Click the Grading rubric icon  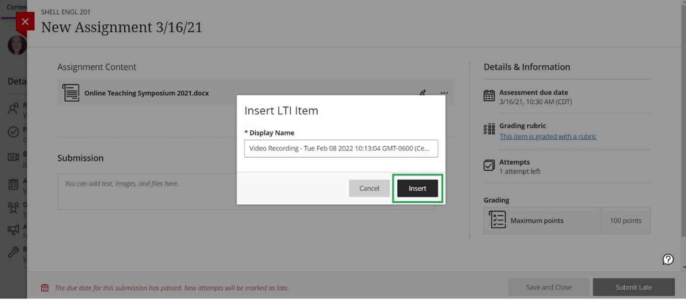(489, 129)
